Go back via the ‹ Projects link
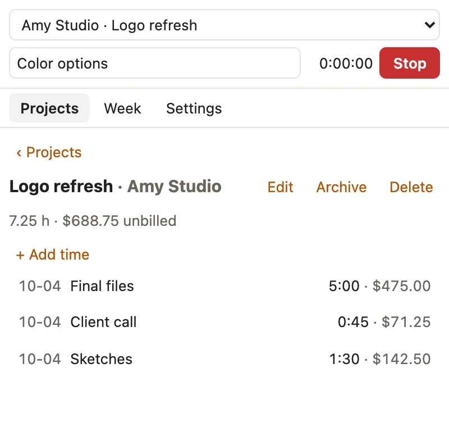This screenshot has height=427, width=449. pos(49,152)
